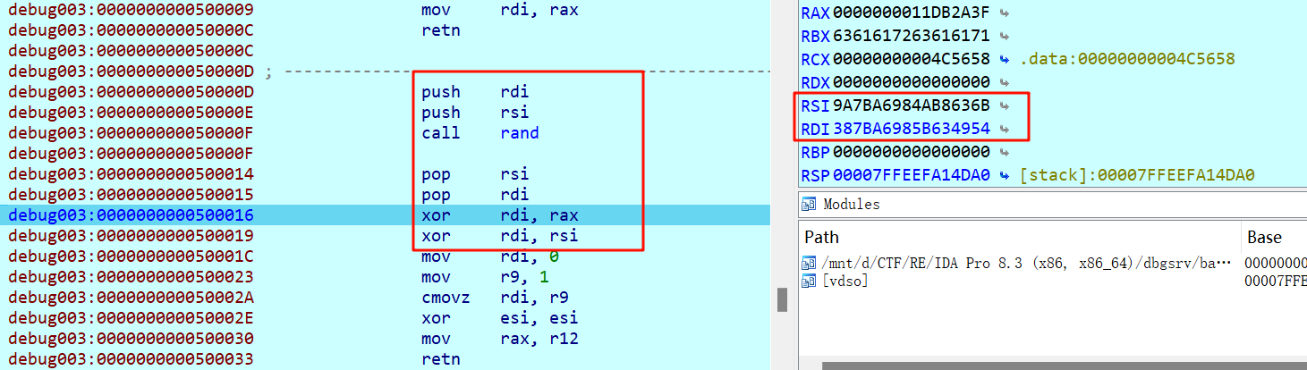
Task: Click the Modules horizontal scrollbar
Action: pos(1056,366)
